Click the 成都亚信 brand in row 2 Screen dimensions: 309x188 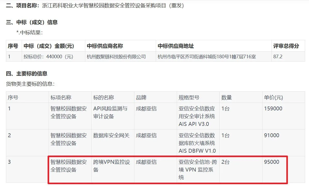click(x=146, y=135)
